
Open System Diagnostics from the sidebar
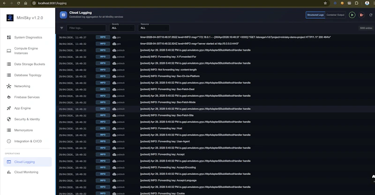[x=28, y=37]
